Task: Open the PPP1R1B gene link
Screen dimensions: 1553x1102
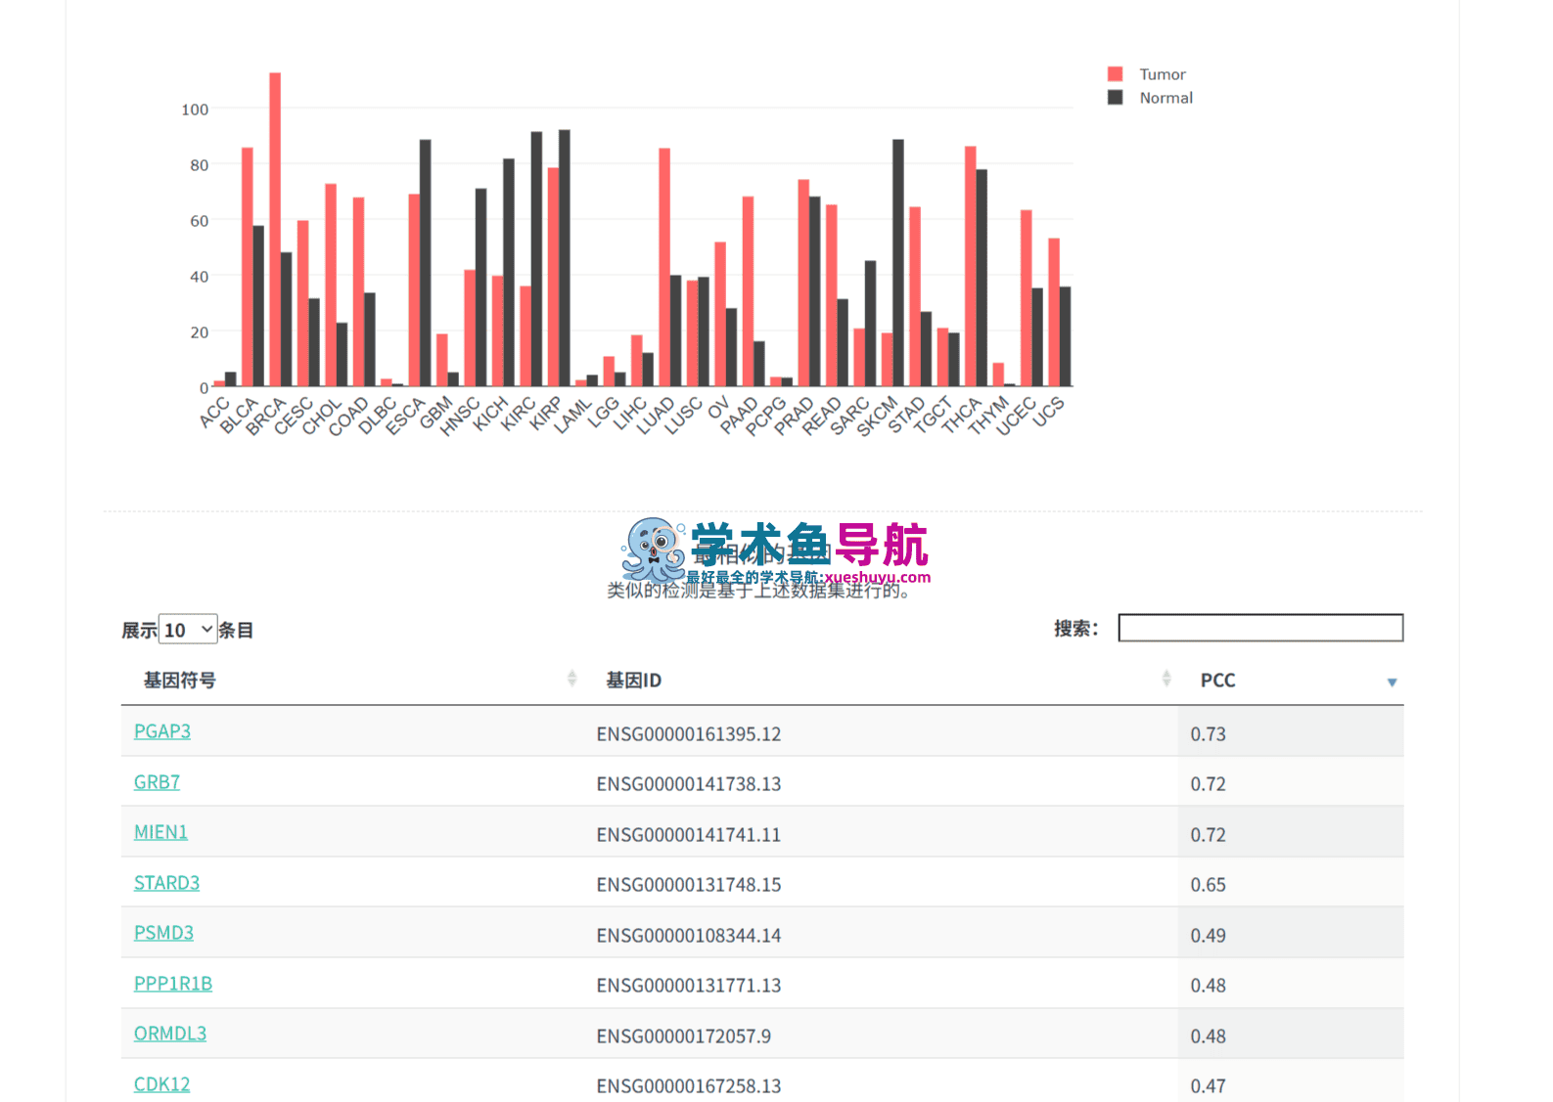Action: 173,984
